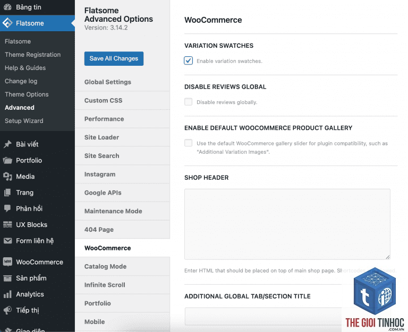Screen dimensions: 408x332
Task: Click Save All Changes button
Action: coord(114,58)
